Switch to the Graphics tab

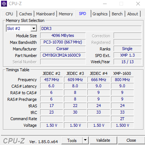click(100, 14)
